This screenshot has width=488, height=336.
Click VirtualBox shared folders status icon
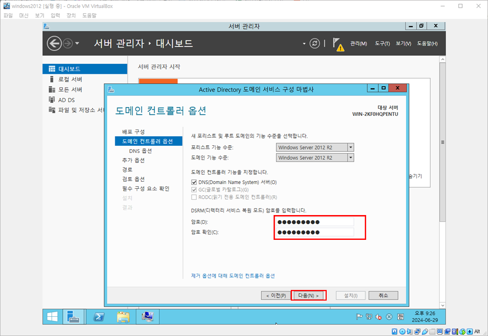432,331
